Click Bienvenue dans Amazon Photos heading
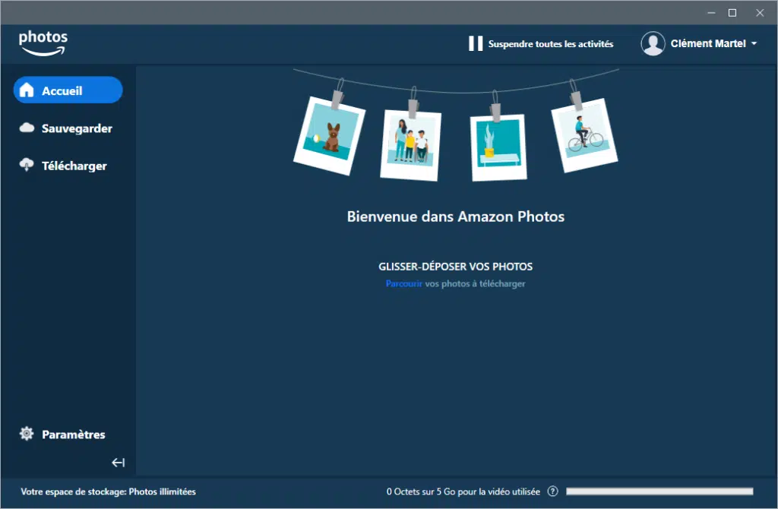Viewport: 778px width, 509px height. tap(456, 217)
